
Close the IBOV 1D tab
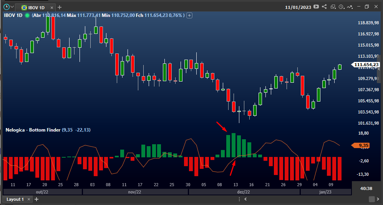pos(52,8)
